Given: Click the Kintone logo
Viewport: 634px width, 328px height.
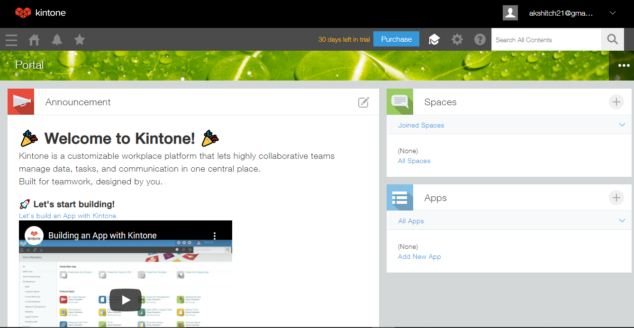Looking at the screenshot, I should [x=40, y=13].
